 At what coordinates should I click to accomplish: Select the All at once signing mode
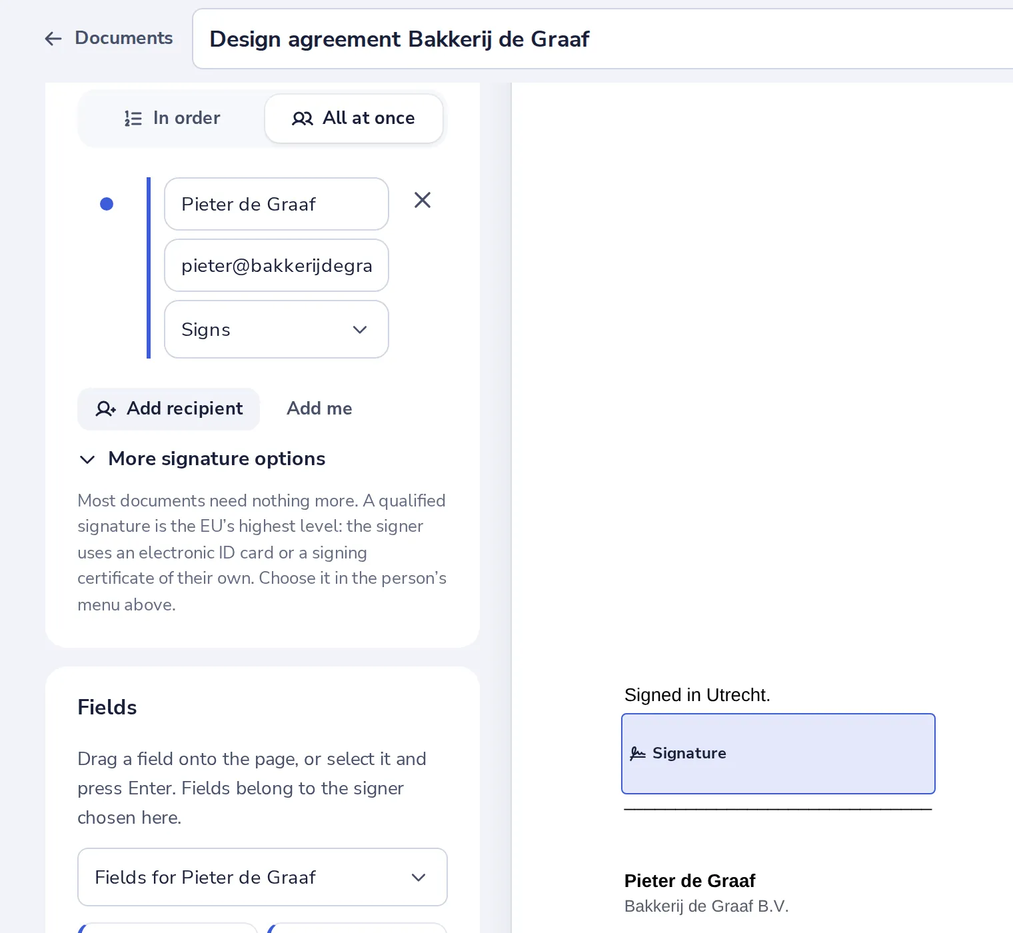pos(354,118)
